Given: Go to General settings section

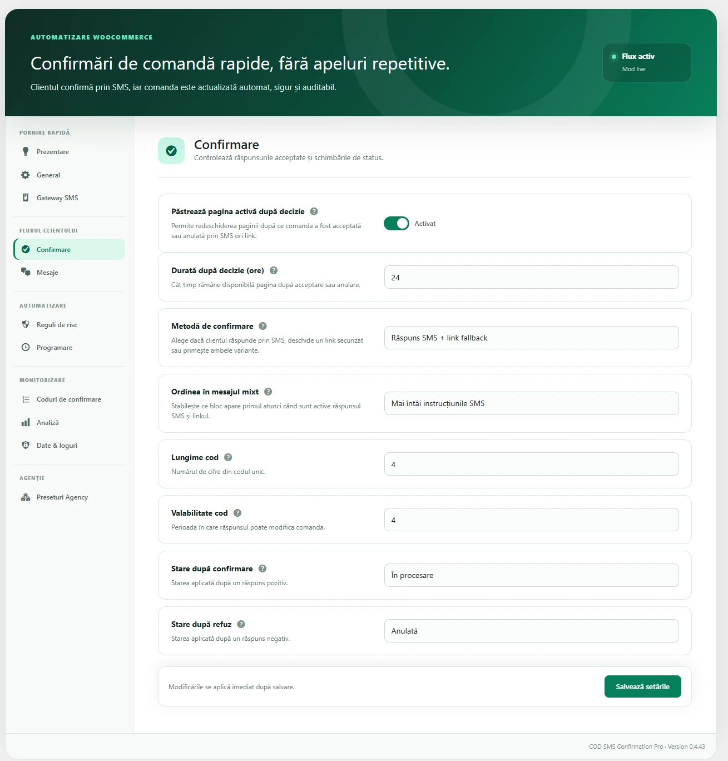Looking at the screenshot, I should (x=70, y=175).
